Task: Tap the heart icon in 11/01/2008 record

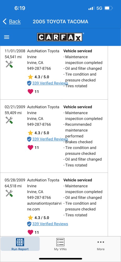Action: point(30,92)
